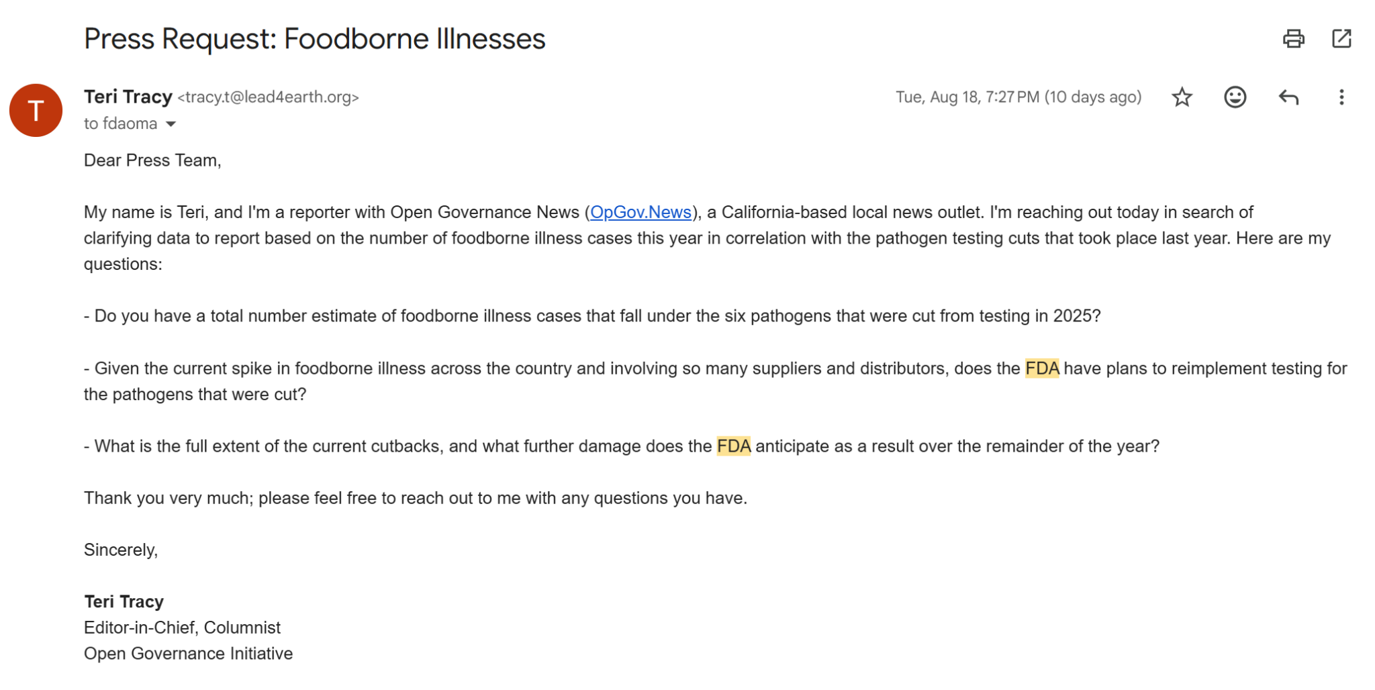Click the sender address tracy.t@lead4earth.org
Viewport: 1375px width, 690px height.
pos(268,97)
